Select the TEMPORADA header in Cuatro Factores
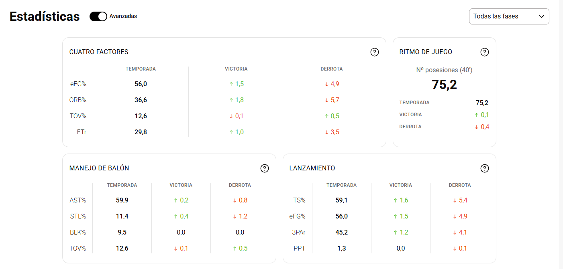The width and height of the screenshot is (563, 269). (x=141, y=69)
